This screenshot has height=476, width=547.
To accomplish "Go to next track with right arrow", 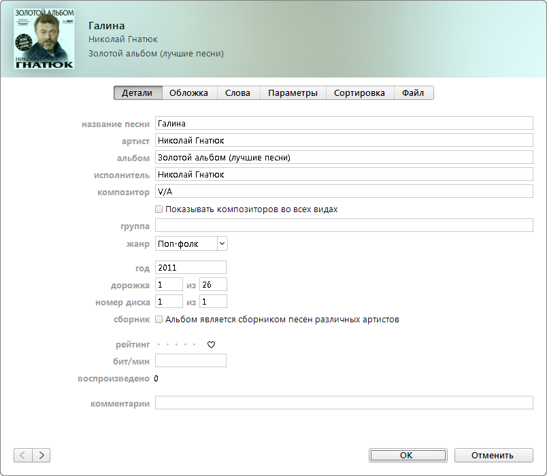I will [x=41, y=455].
